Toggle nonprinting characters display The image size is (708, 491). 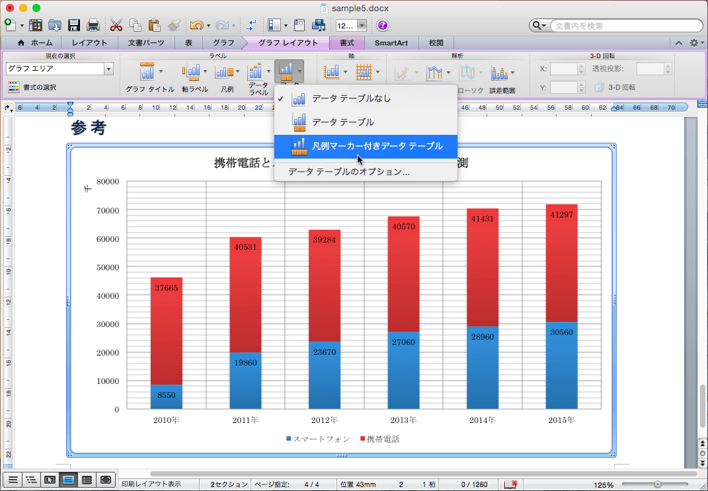click(251, 25)
